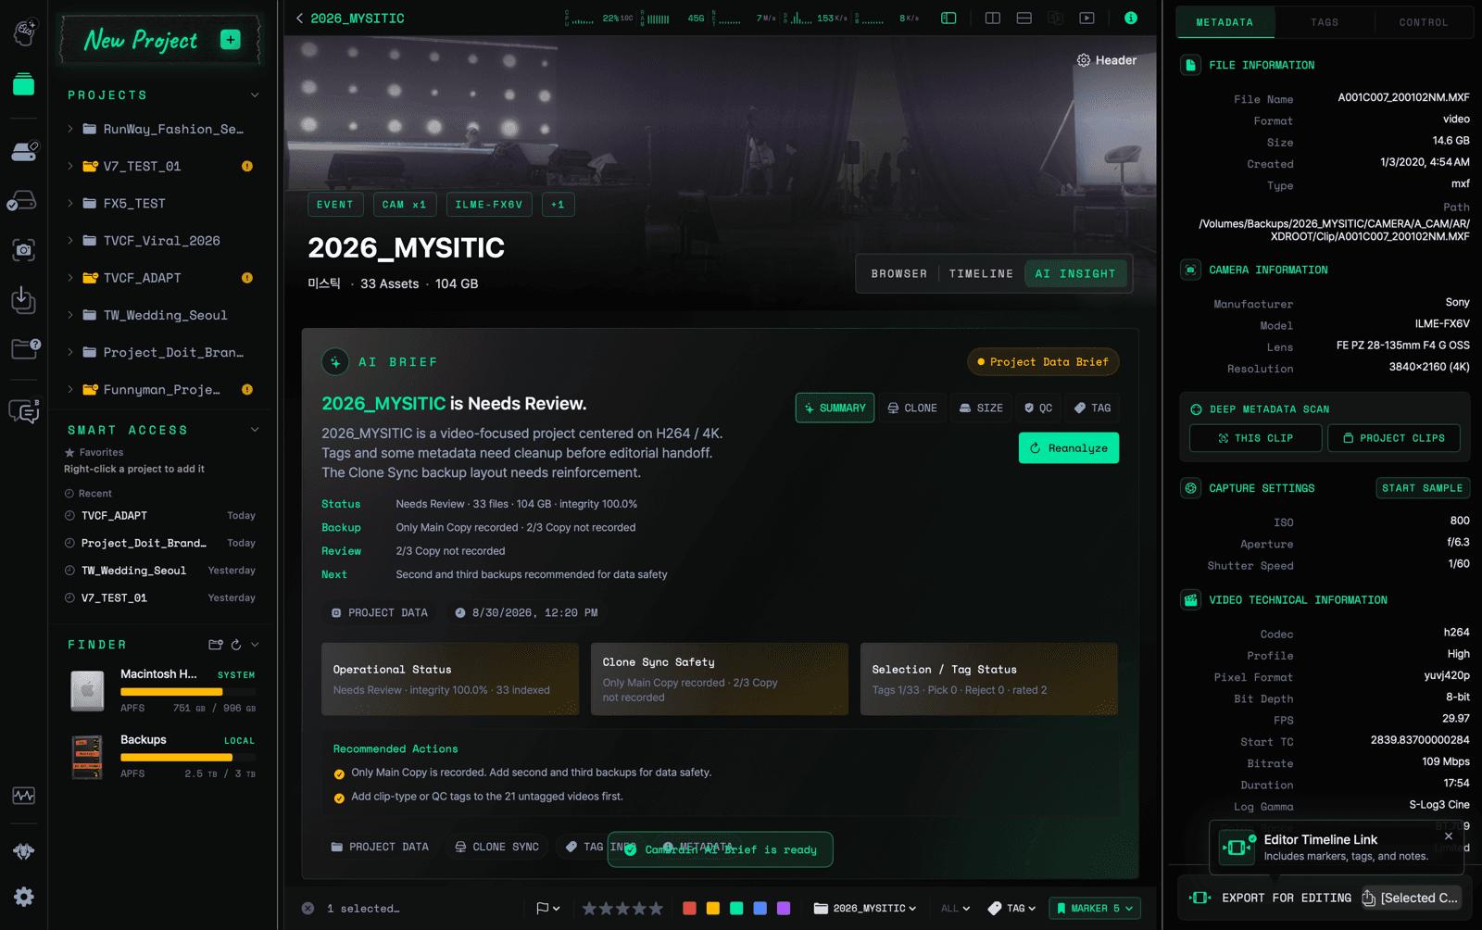This screenshot has width=1482, height=930.
Task: Open the Macintosh H… drive thumbnail
Action: coord(88,690)
